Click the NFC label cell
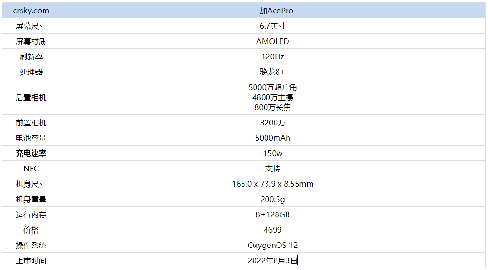 (31, 168)
